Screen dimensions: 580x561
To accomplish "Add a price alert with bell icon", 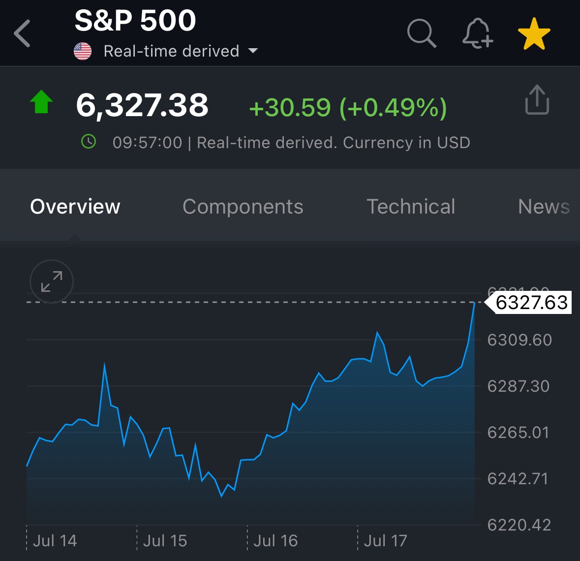I will click(478, 33).
